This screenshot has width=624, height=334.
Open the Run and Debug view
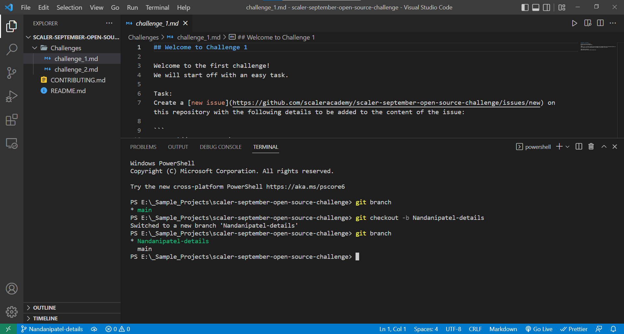tap(12, 96)
